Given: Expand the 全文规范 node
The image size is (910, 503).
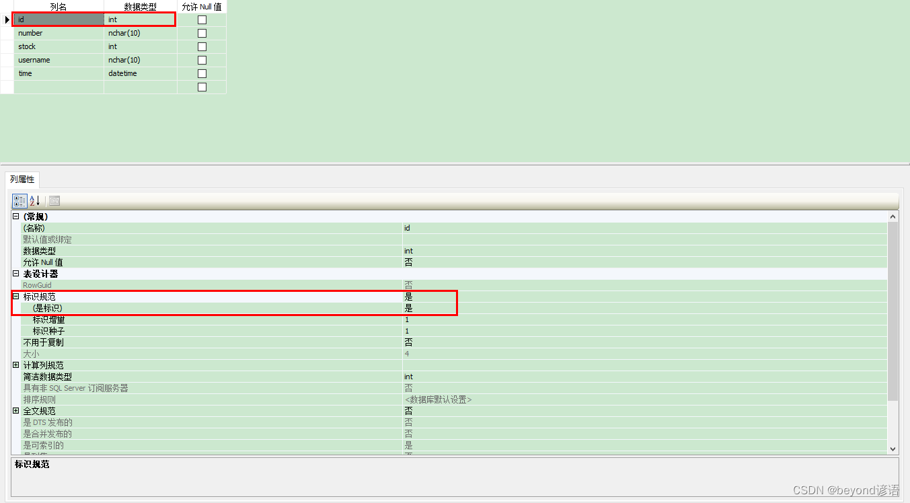Looking at the screenshot, I should coord(16,411).
